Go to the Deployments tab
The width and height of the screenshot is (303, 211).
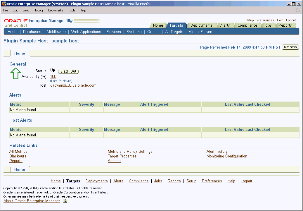coord(201,25)
